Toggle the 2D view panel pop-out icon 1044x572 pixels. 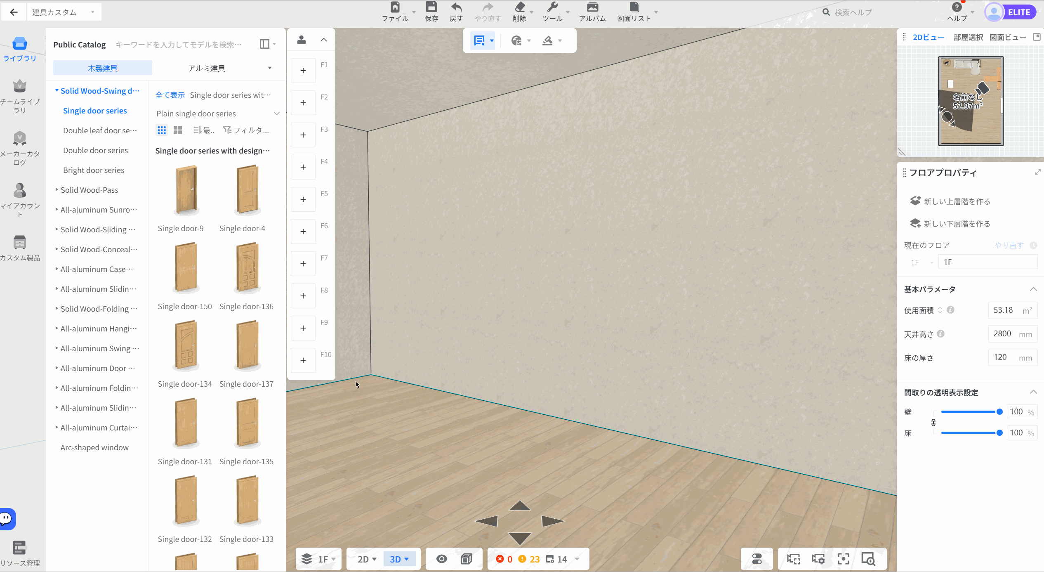click(1037, 37)
